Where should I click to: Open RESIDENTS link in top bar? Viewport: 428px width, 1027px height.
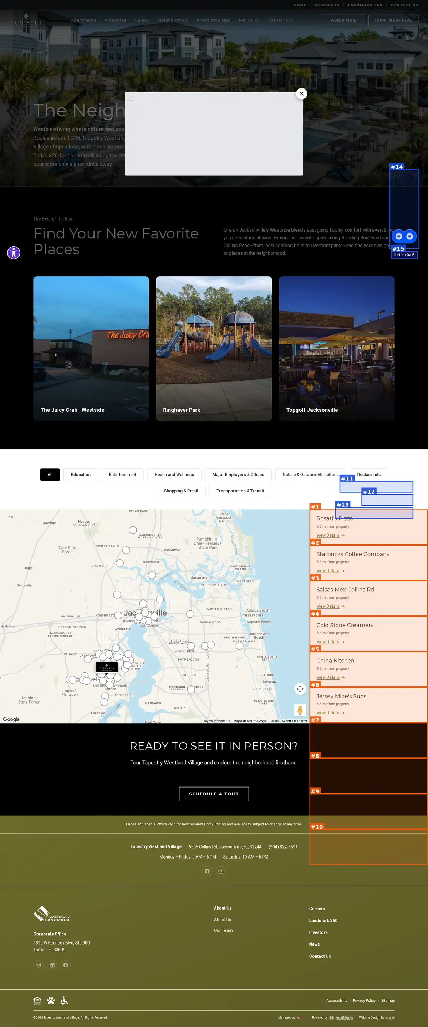pyautogui.click(x=327, y=5)
